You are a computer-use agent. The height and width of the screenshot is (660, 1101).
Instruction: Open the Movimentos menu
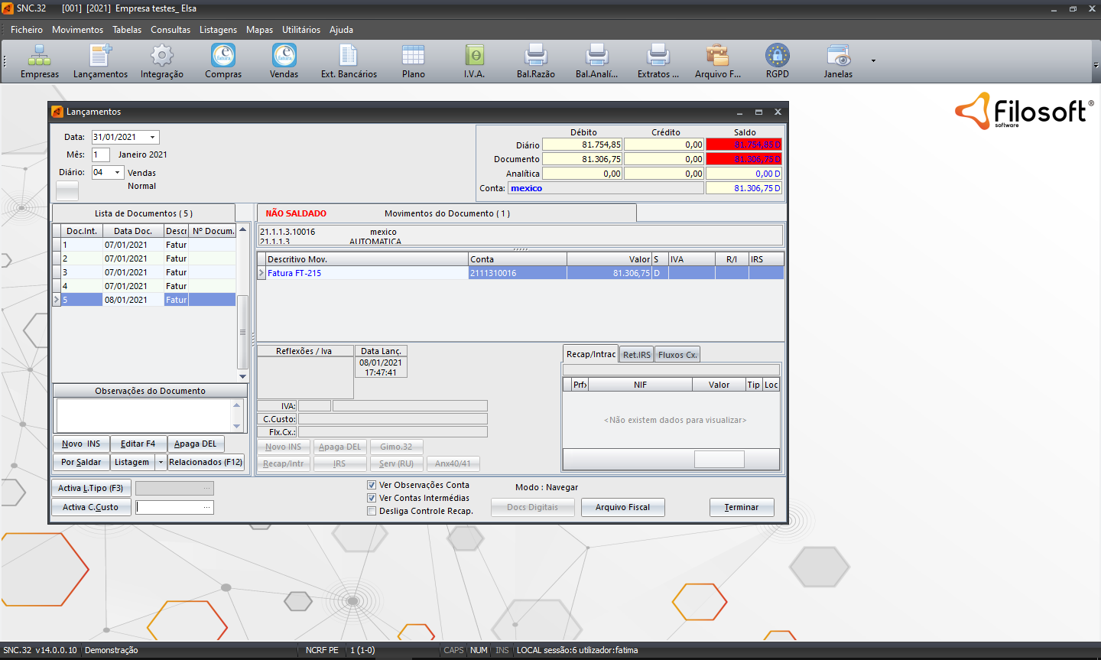click(77, 30)
